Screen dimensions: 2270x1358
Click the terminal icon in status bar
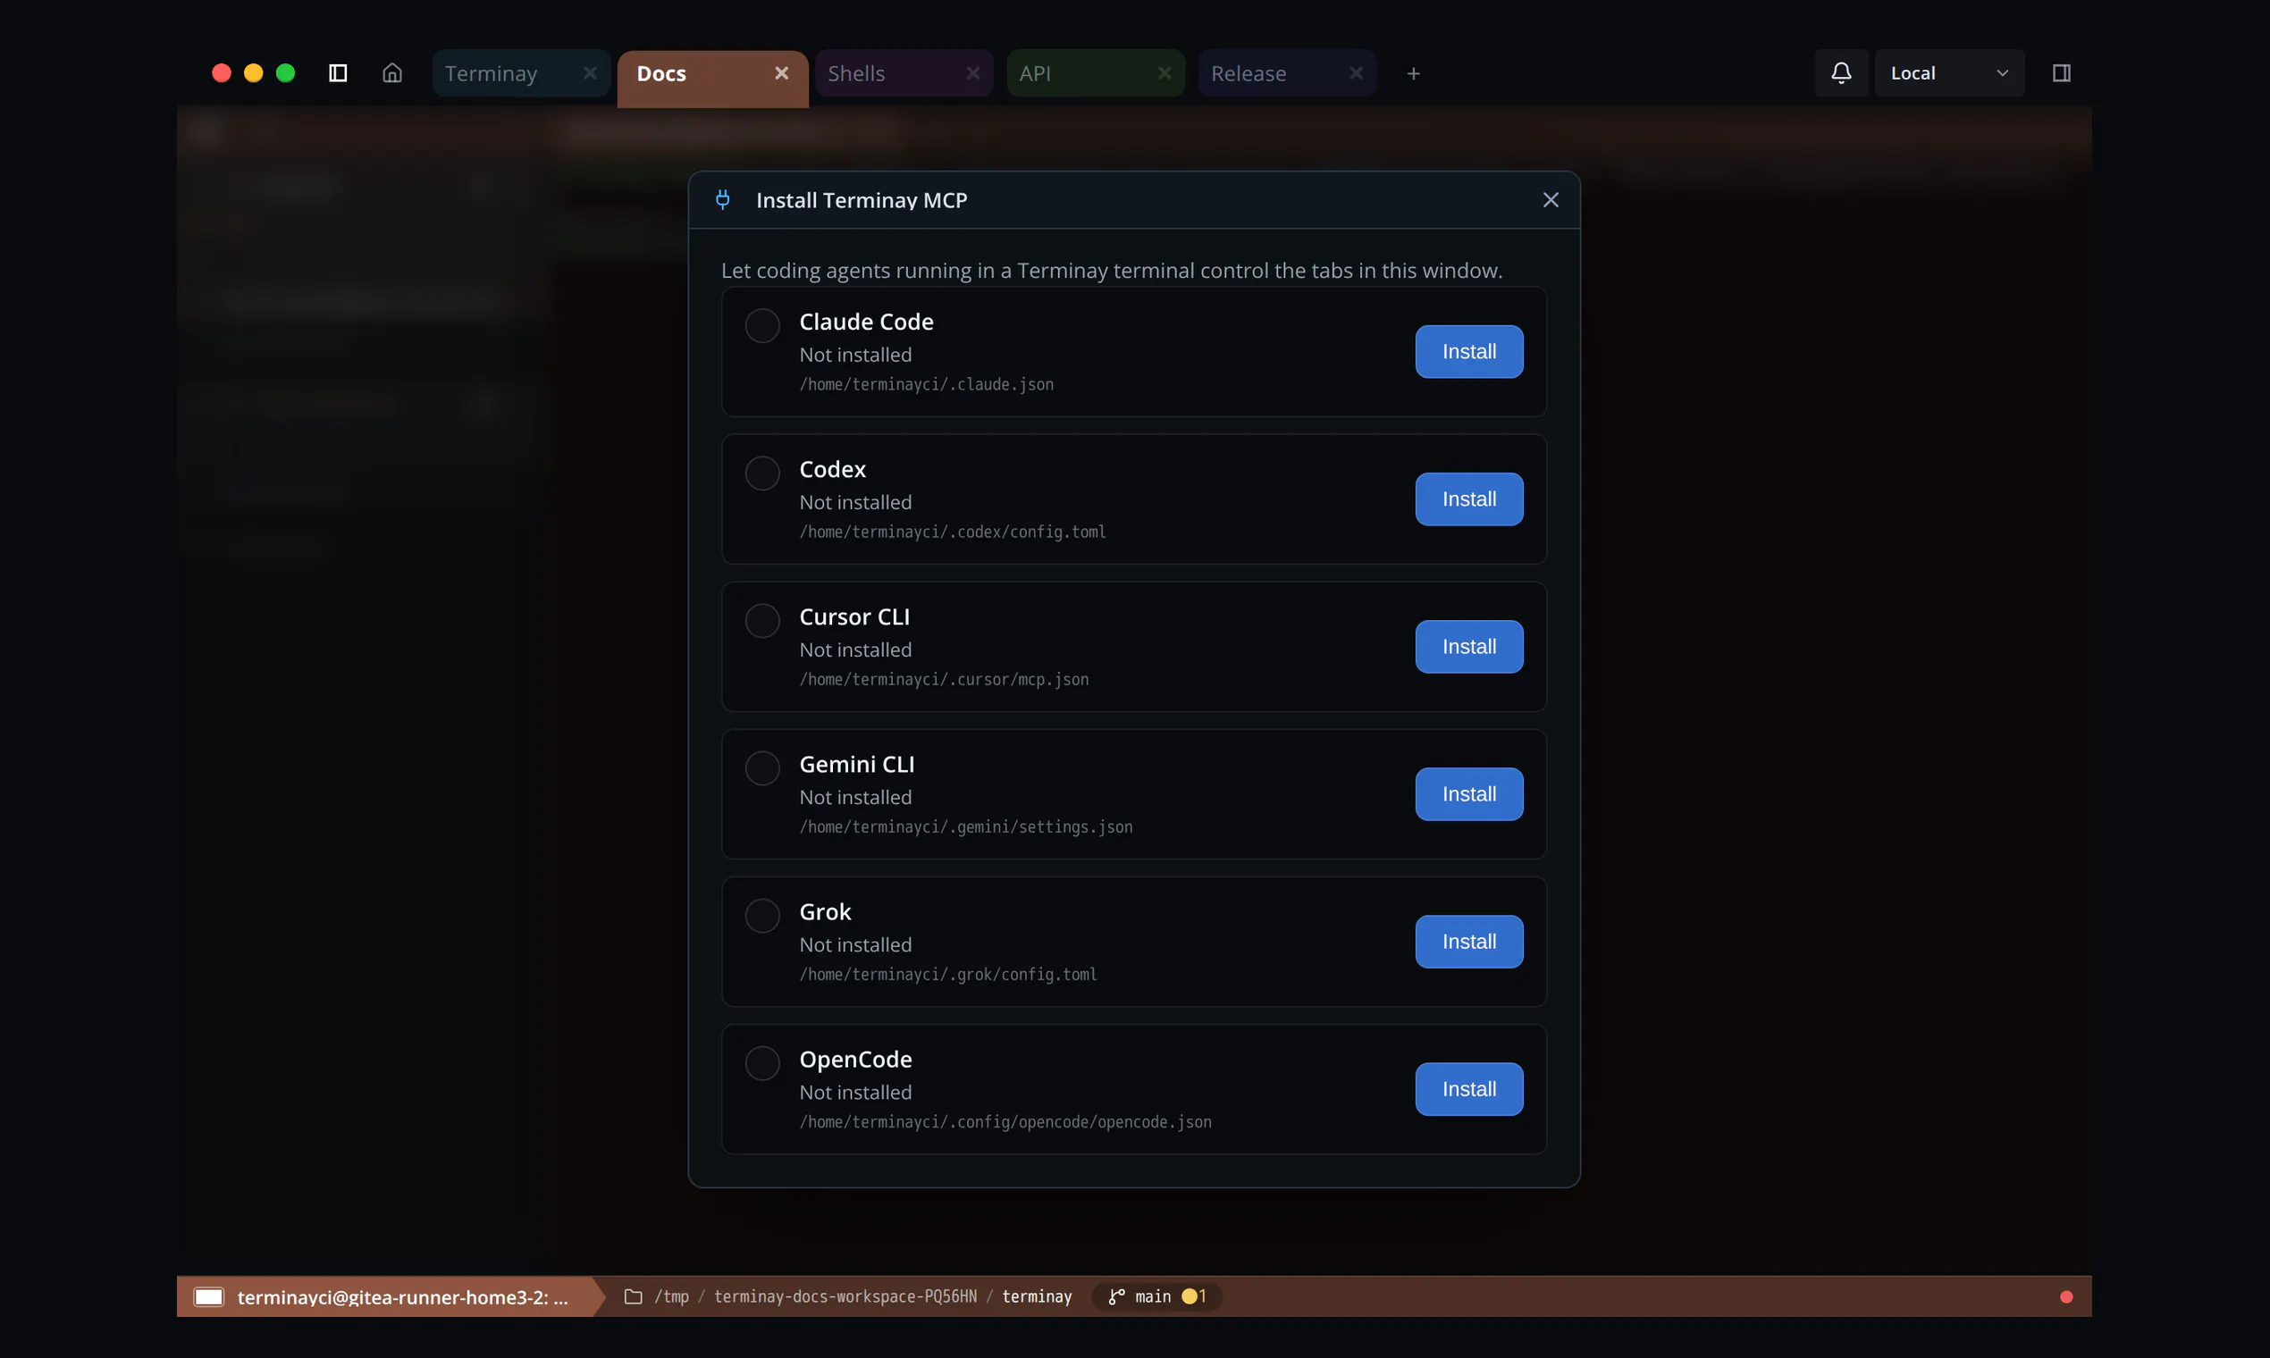[x=209, y=1296]
